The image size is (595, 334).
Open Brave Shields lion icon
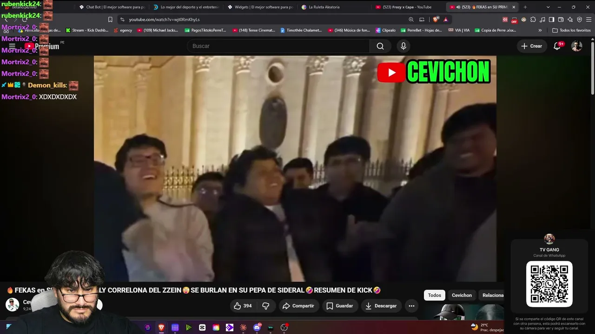436,19
